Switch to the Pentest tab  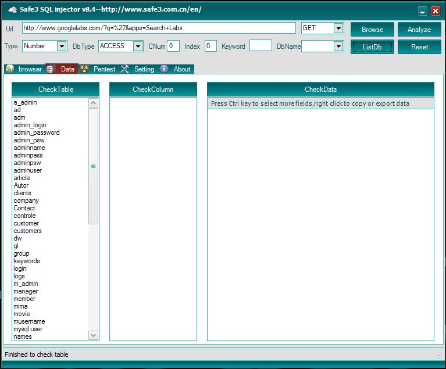(105, 69)
